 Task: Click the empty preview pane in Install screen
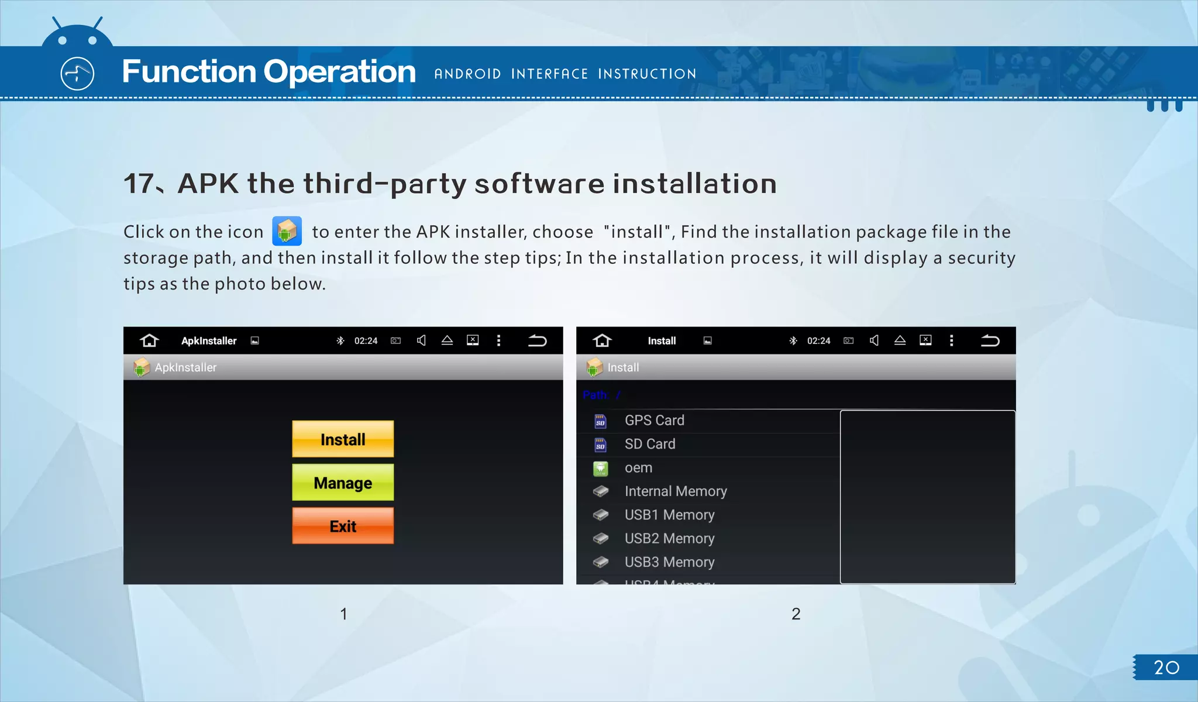point(928,497)
